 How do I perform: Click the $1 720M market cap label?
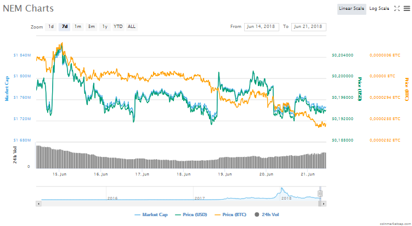(22, 119)
